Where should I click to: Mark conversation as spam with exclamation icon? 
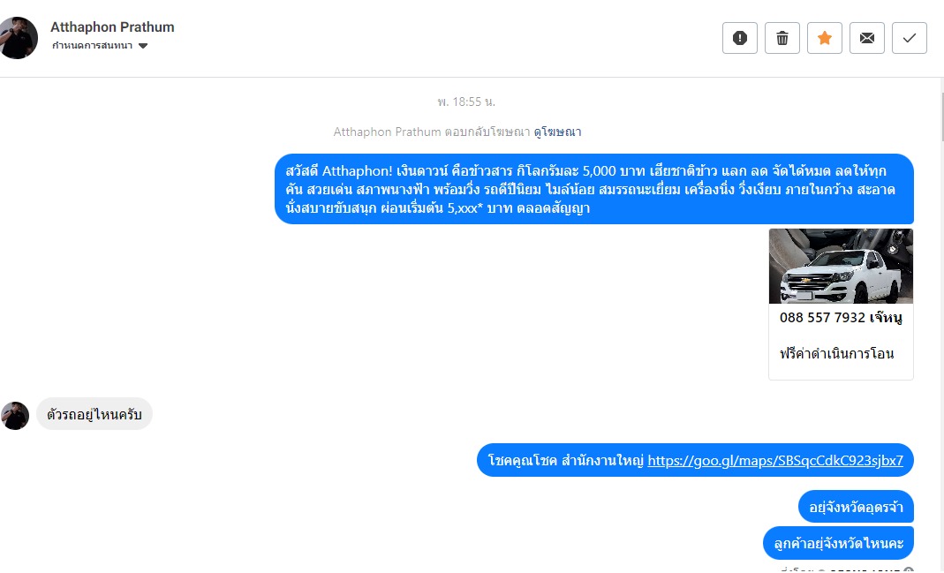tap(739, 38)
